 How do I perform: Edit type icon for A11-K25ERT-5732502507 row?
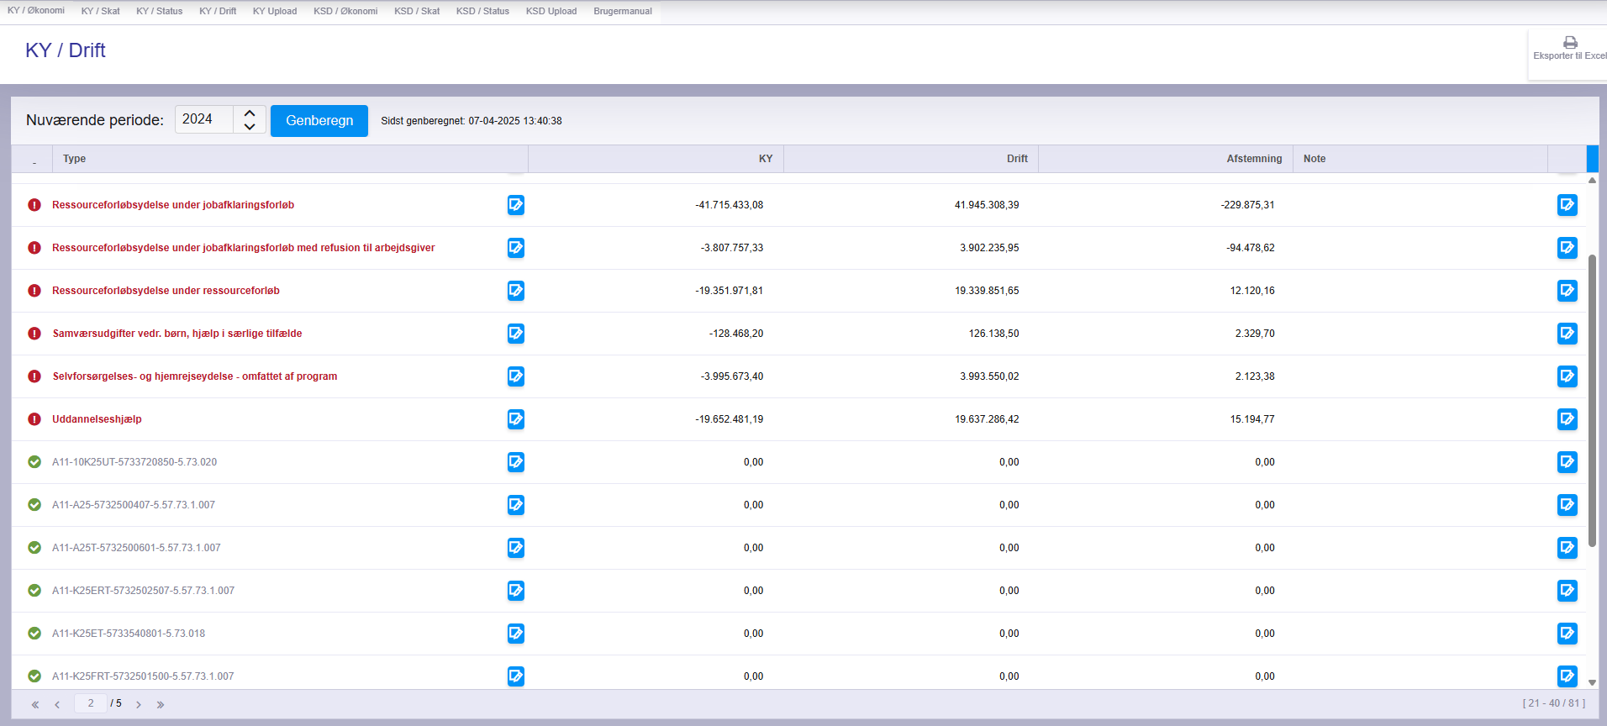coord(516,591)
